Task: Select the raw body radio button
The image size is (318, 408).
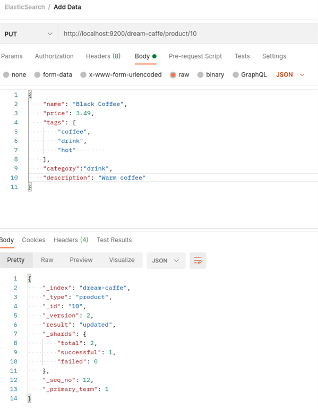Action: pyautogui.click(x=173, y=75)
